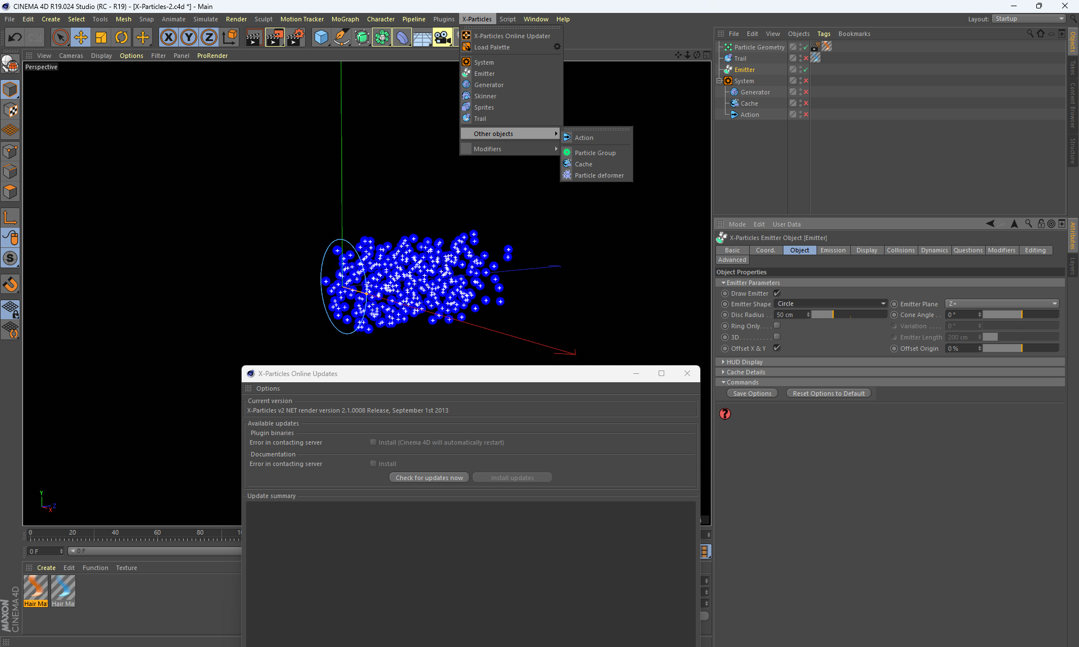Click the Camera object icon
The image size is (1079, 647).
[x=442, y=38]
